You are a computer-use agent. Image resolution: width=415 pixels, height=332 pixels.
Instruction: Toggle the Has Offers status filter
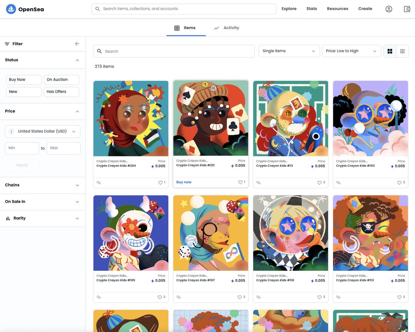62,92
